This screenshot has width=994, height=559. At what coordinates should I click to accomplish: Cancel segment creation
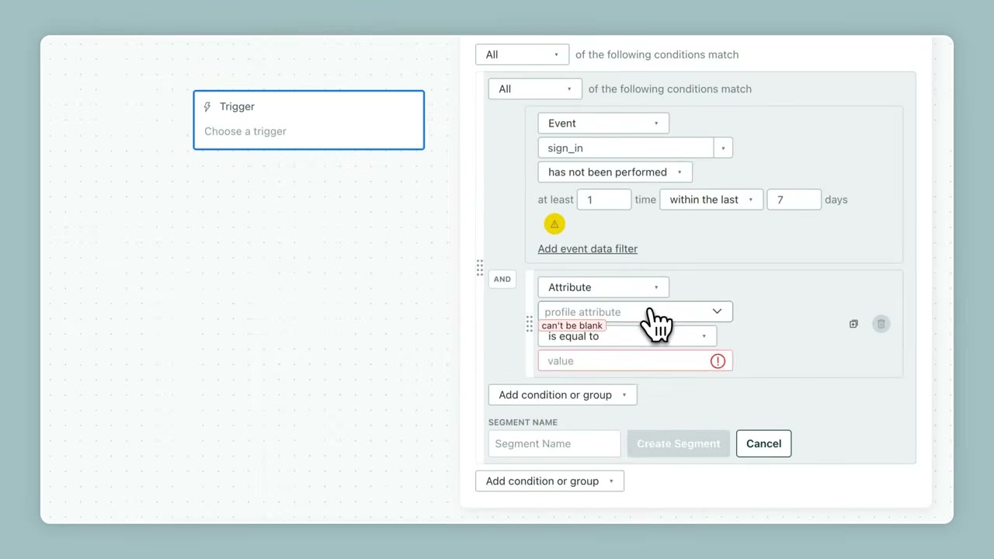[x=764, y=443]
